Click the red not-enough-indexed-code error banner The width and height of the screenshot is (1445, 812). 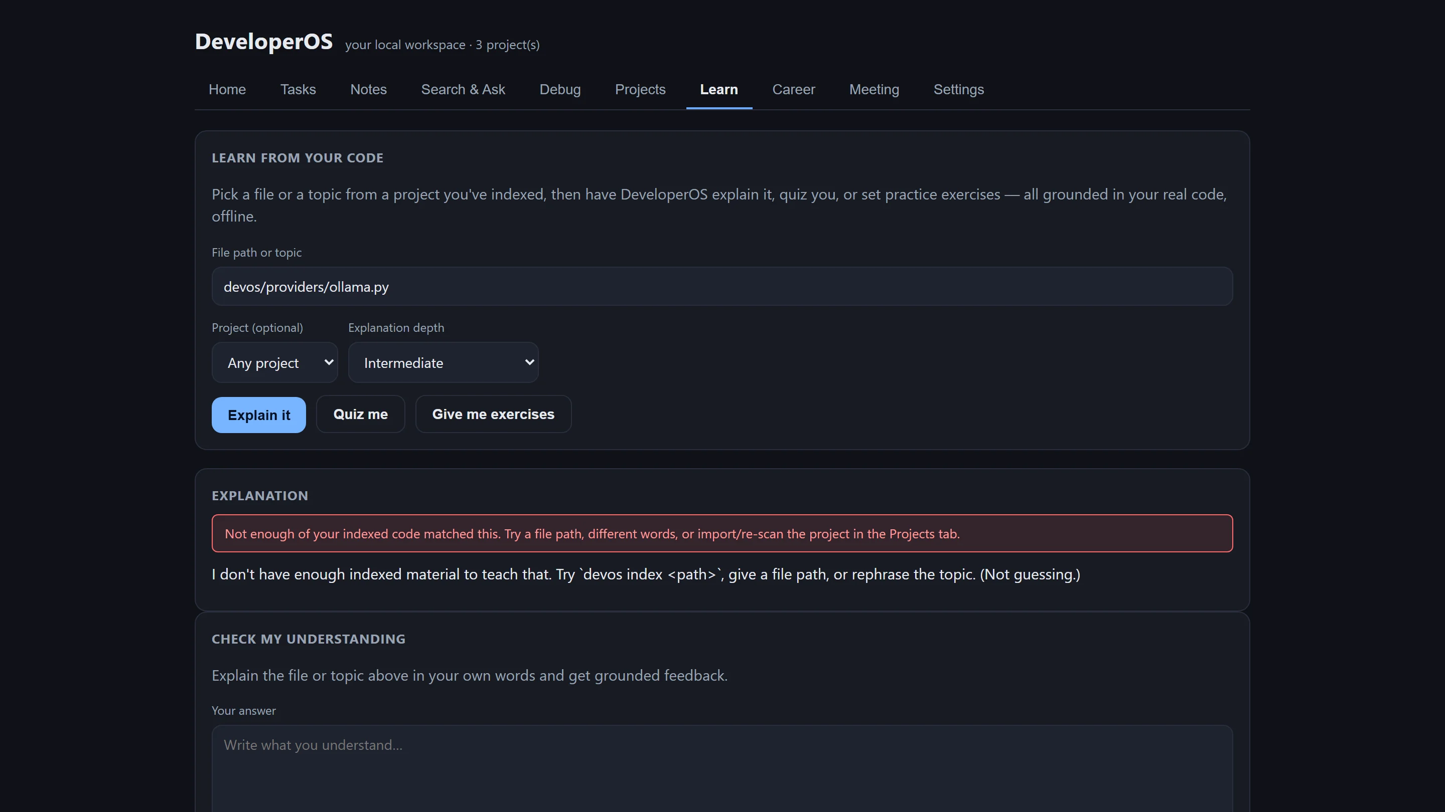(x=722, y=533)
